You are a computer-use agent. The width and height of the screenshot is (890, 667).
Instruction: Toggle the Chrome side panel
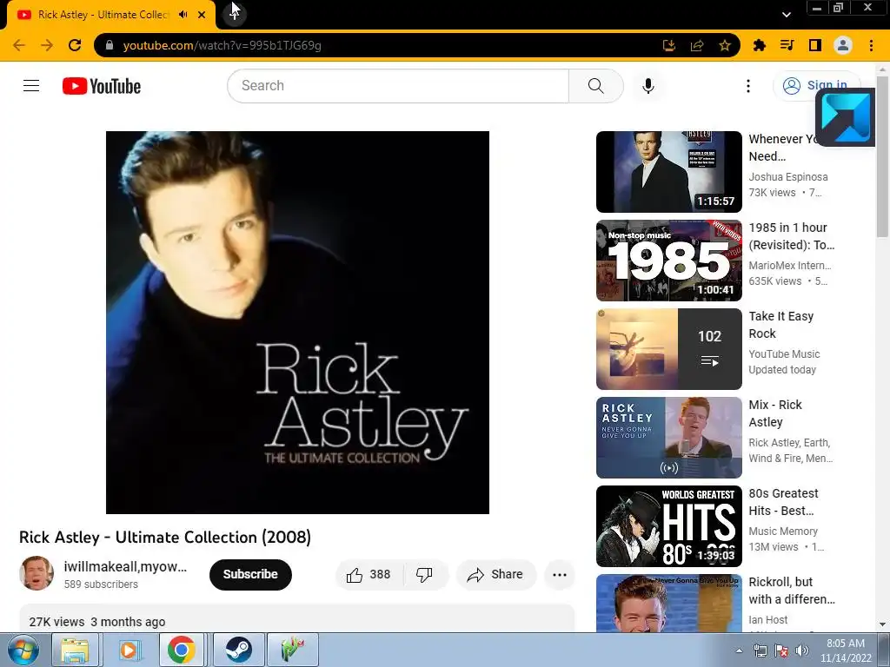815,45
